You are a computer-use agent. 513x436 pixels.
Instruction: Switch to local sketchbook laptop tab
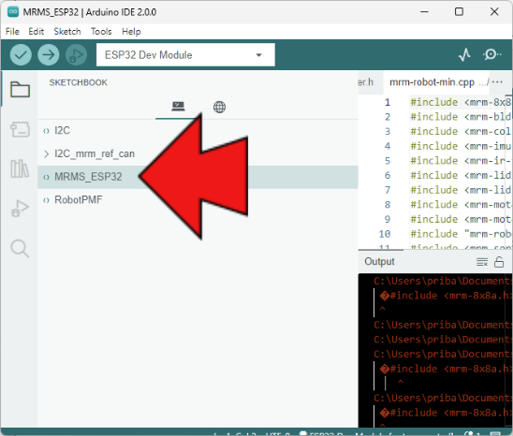(x=178, y=107)
